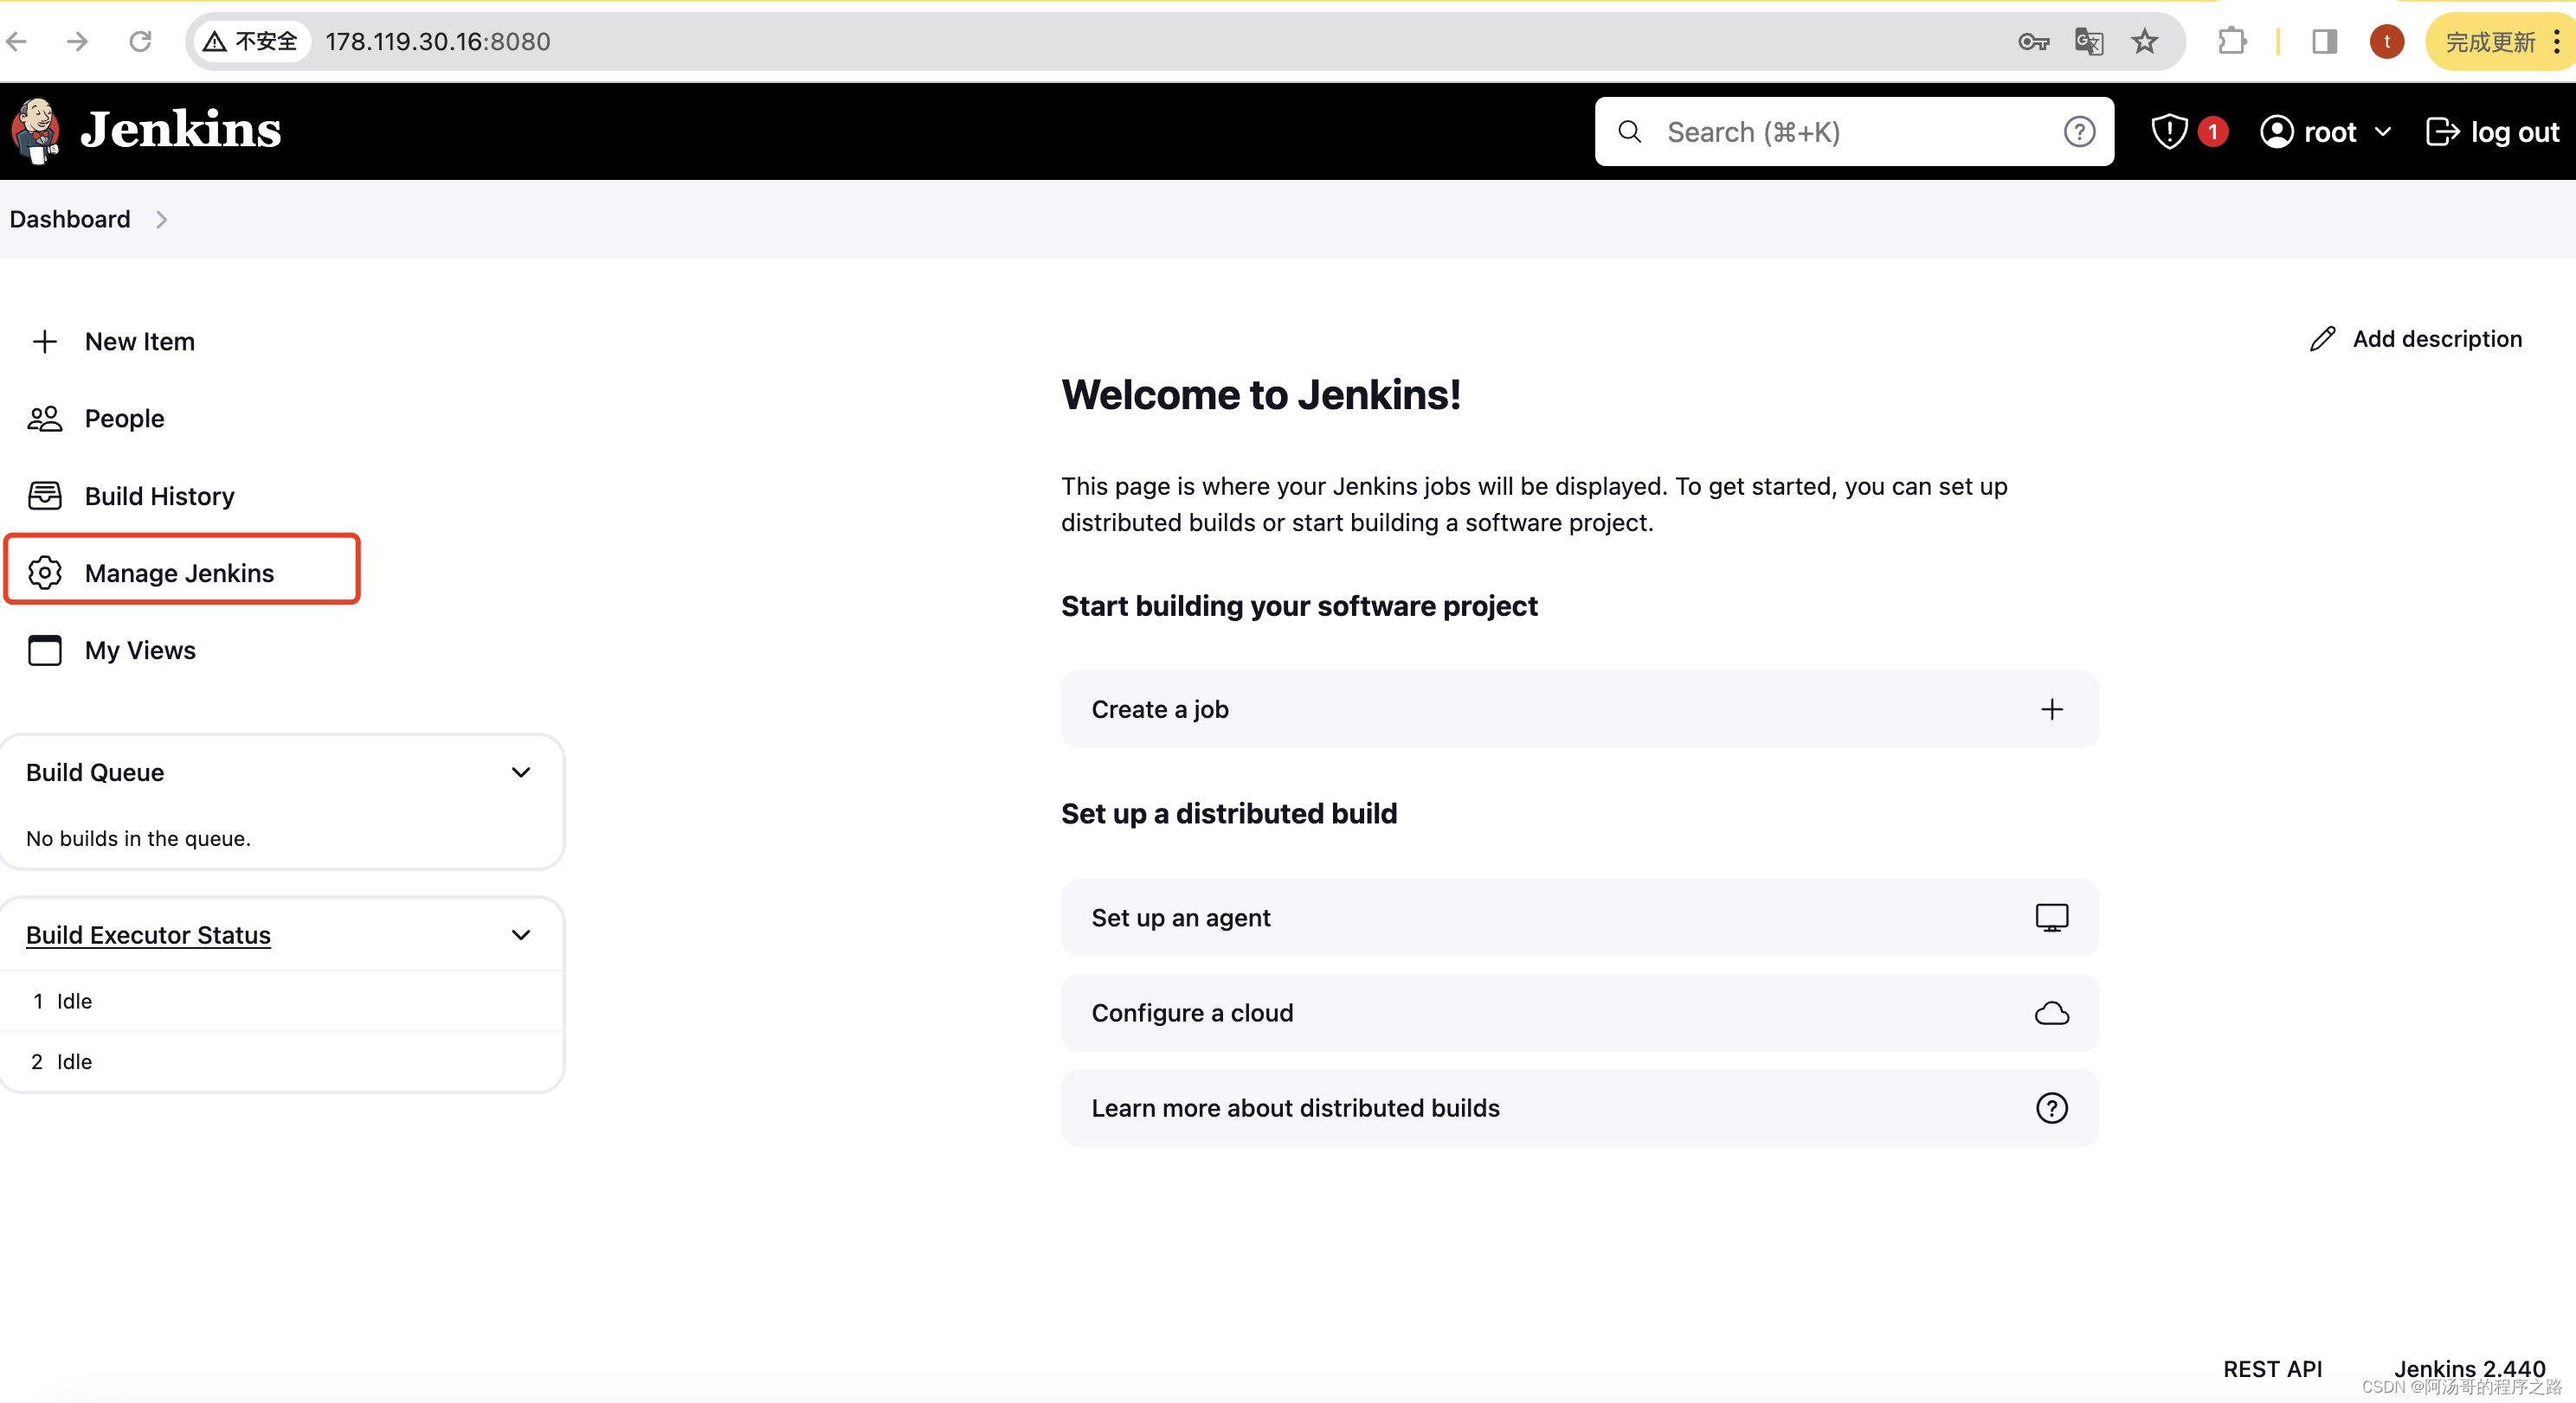Go forward with the browser forward arrow
Screen dimensions: 2576x1403
tap(77, 41)
